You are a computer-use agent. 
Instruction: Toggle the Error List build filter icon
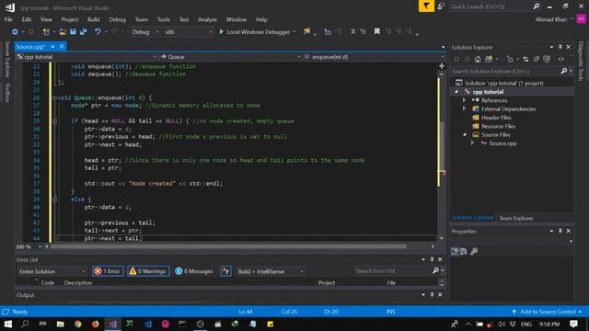[x=225, y=271]
